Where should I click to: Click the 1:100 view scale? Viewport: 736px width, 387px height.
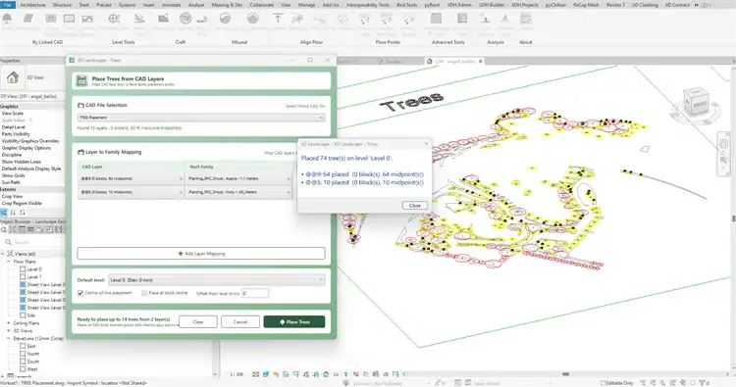[237, 374]
